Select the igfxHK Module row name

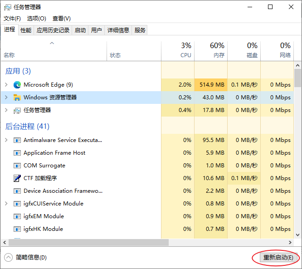[43, 229]
